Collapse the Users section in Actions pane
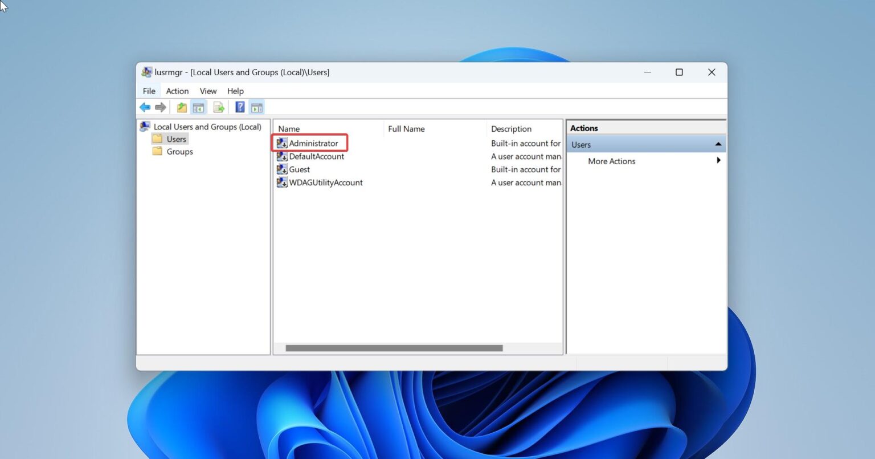 tap(719, 144)
